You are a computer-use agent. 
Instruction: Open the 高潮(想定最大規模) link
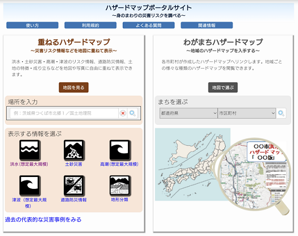(x=119, y=164)
